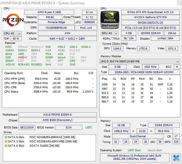Click the EVGA GTX 970 Superclocked field

[150, 12]
